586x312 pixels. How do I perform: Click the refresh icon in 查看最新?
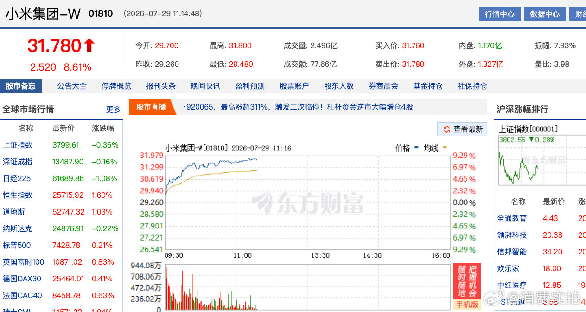(x=446, y=129)
